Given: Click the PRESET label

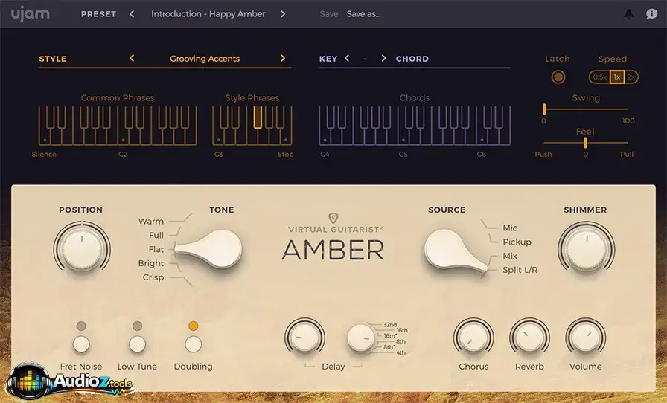Looking at the screenshot, I should (x=98, y=14).
